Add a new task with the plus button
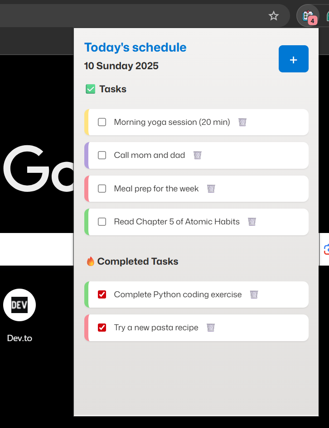The height and width of the screenshot is (428, 329). point(293,59)
